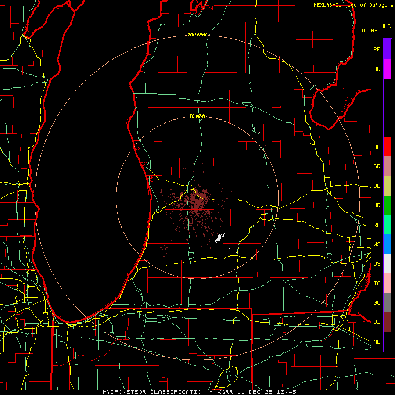Click the 'RA' legend label
This screenshot has height=395, width=395.
click(377, 225)
